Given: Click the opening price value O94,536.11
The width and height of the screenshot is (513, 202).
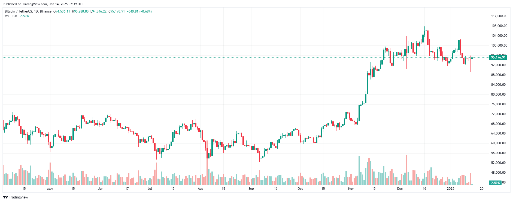Looking at the screenshot, I should pos(62,11).
